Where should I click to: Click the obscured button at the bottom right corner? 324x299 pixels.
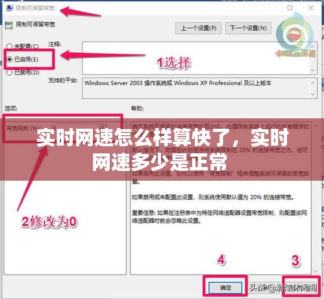(x=301, y=287)
